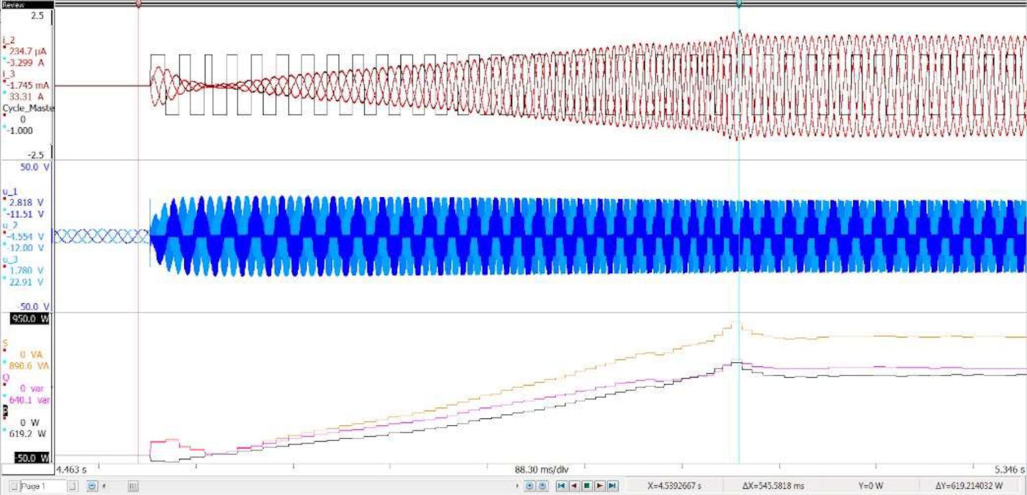The image size is (1027, 495).
Task: Click the jump-to-start playback icon
Action: tap(561, 485)
